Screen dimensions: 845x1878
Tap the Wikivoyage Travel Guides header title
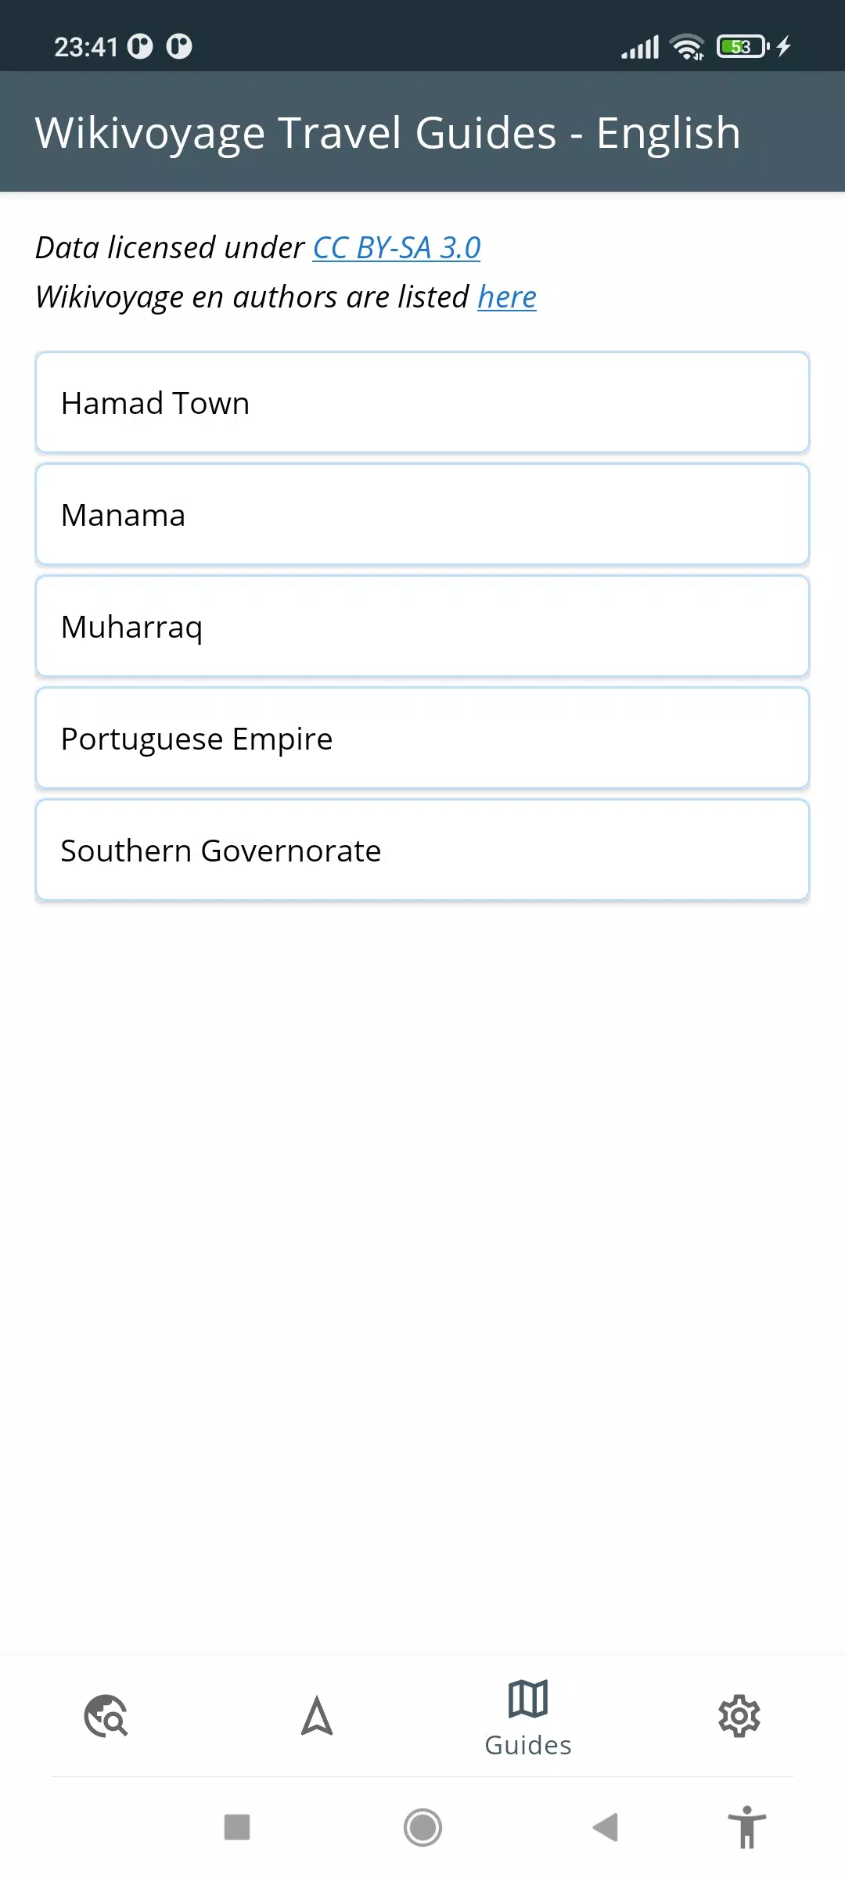[x=388, y=132]
